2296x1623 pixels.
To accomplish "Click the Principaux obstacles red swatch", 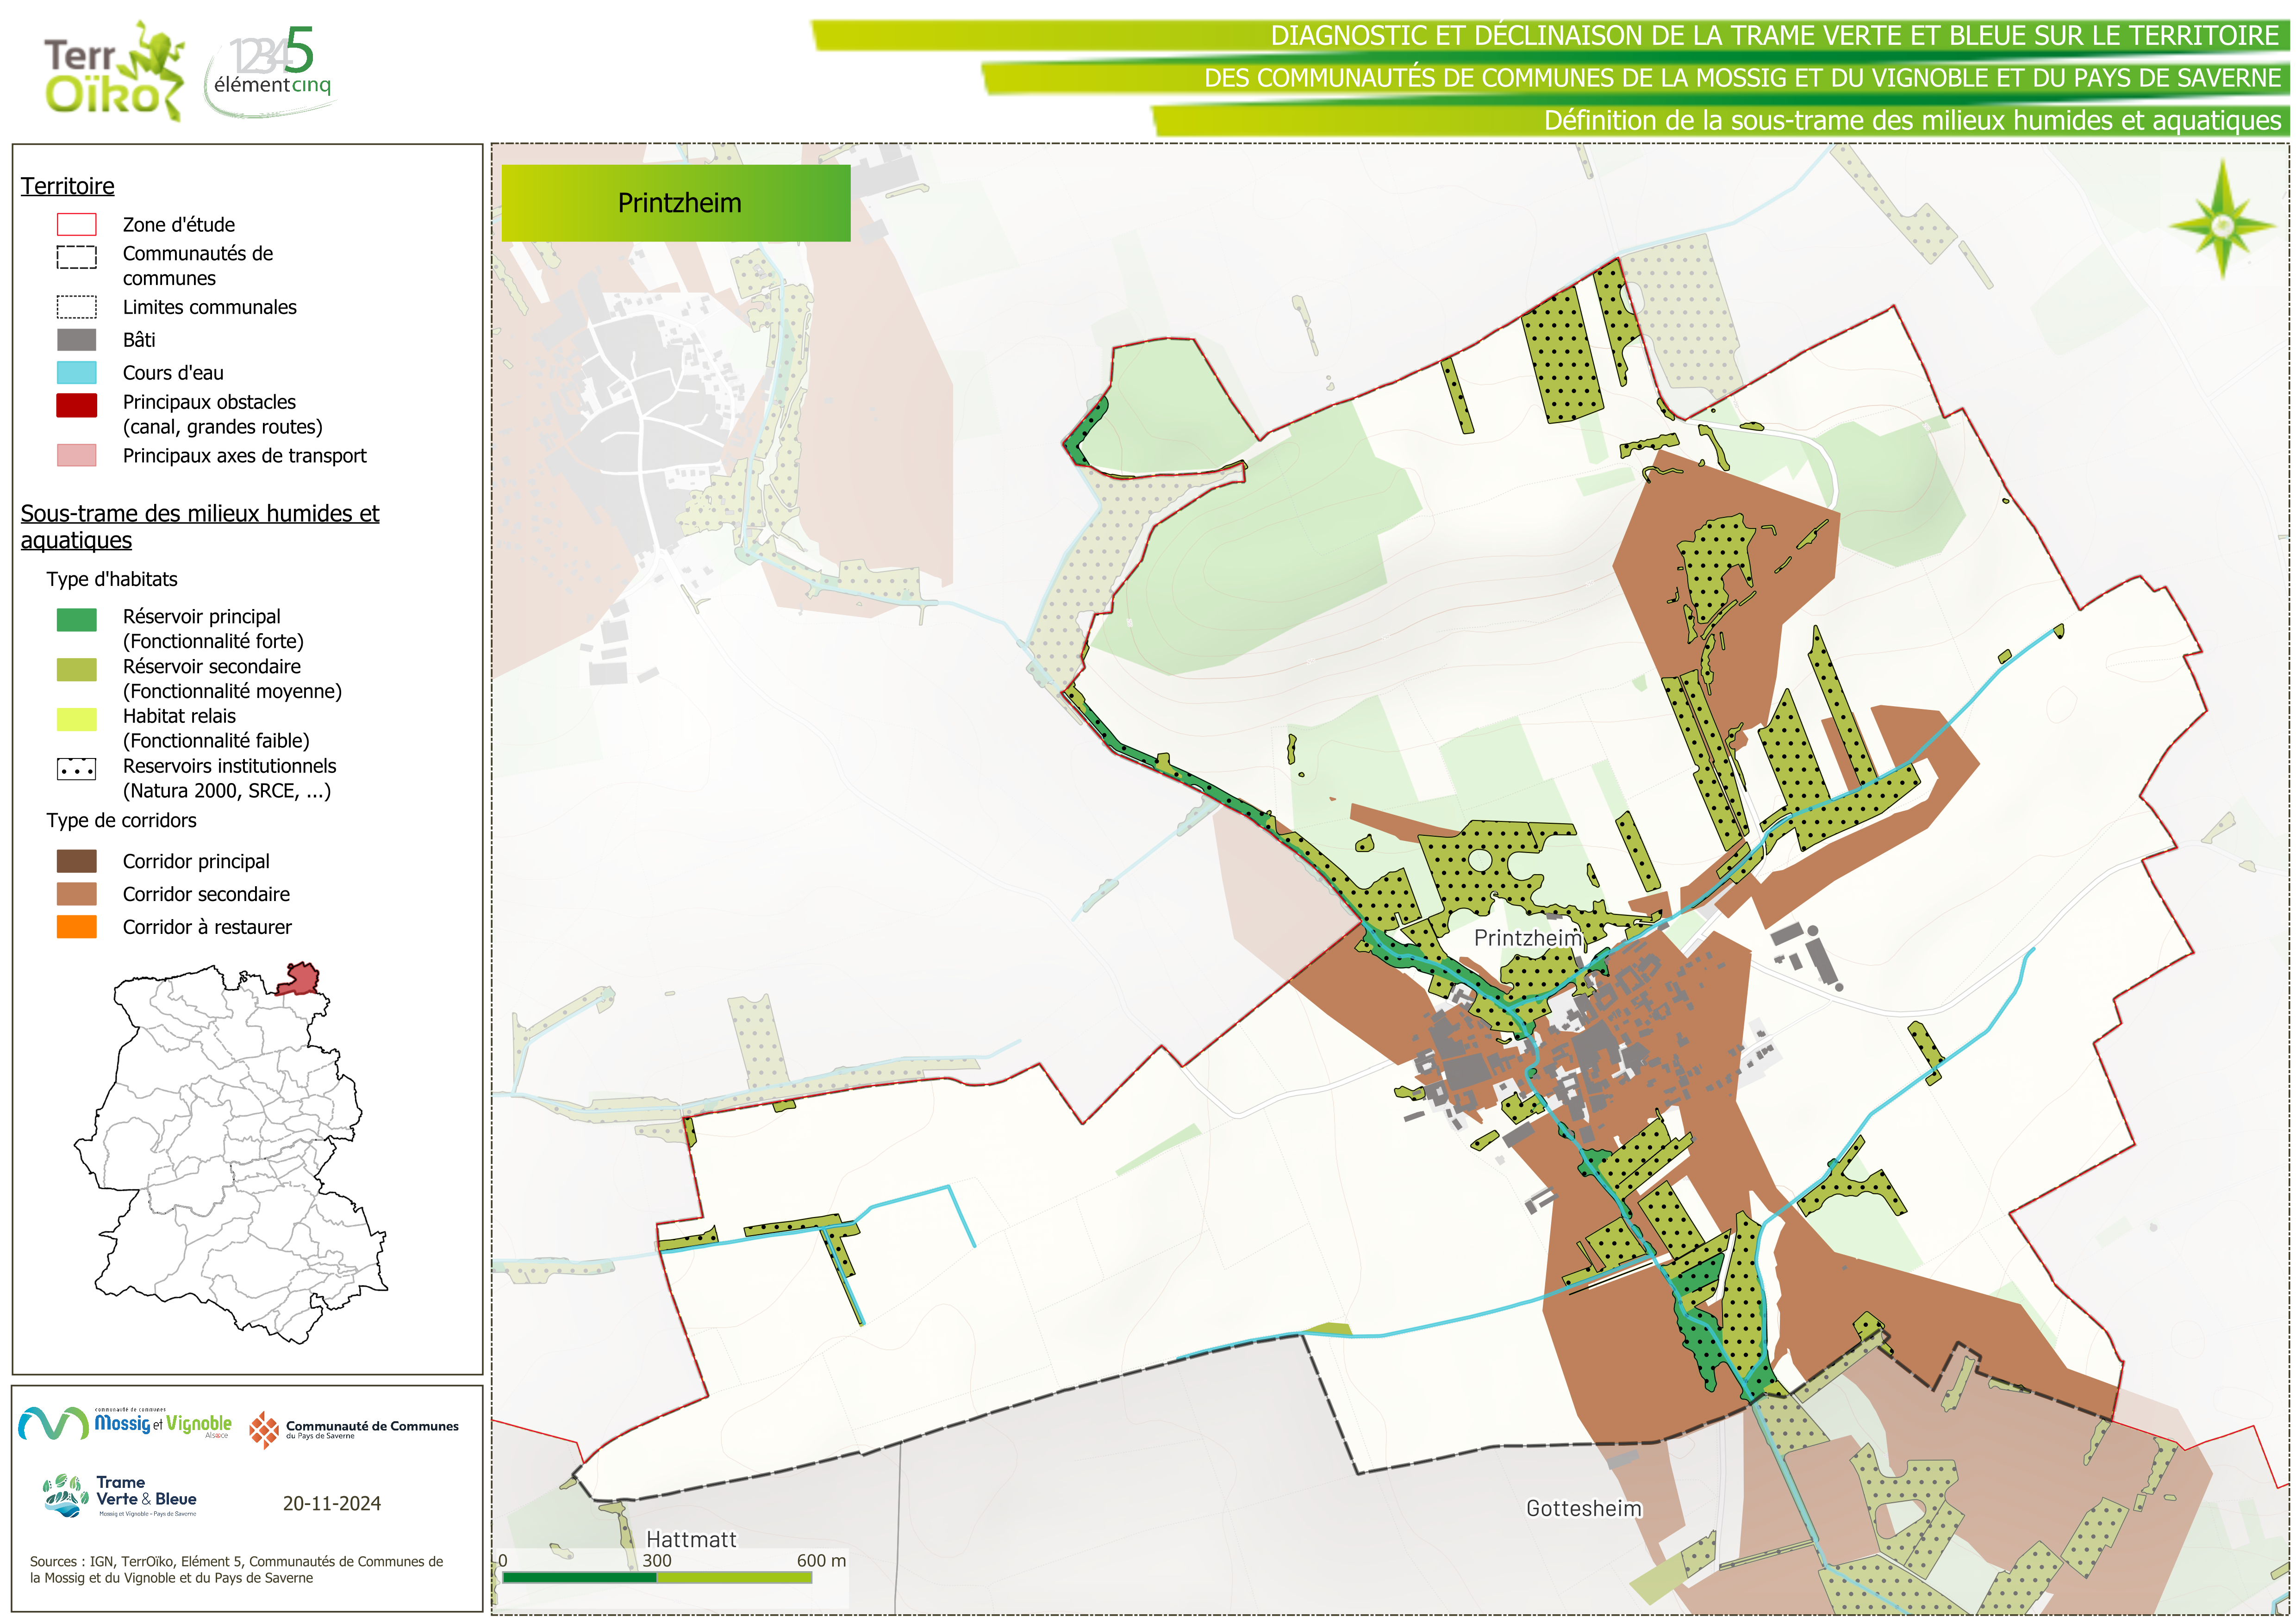I will pyautogui.click(x=77, y=405).
